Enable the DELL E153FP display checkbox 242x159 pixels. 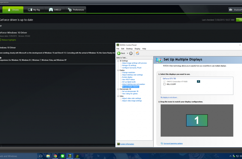165,84
